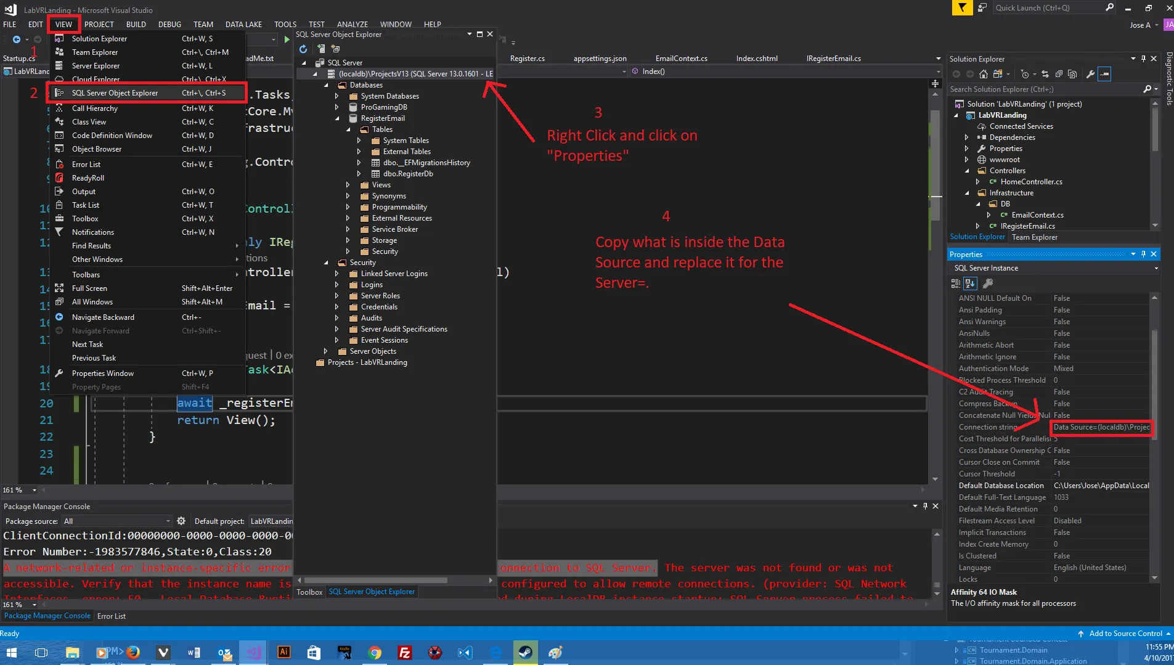Click the notifications flag icon
Image resolution: width=1174 pixels, height=665 pixels.
pyautogui.click(x=962, y=7)
